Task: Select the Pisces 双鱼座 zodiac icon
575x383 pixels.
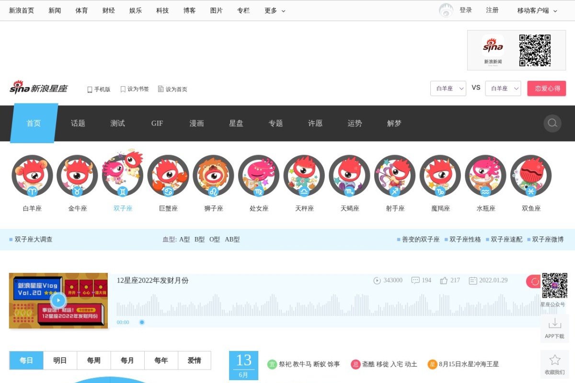Action: pos(531,176)
